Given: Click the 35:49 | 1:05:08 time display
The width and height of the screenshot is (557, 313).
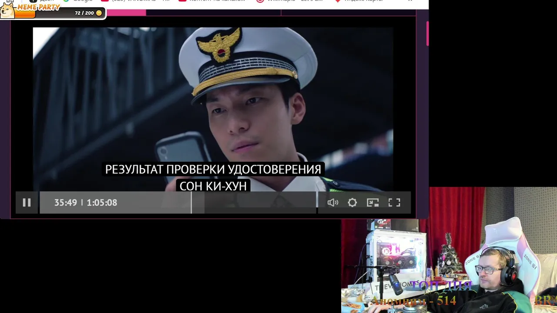Looking at the screenshot, I should point(86,203).
